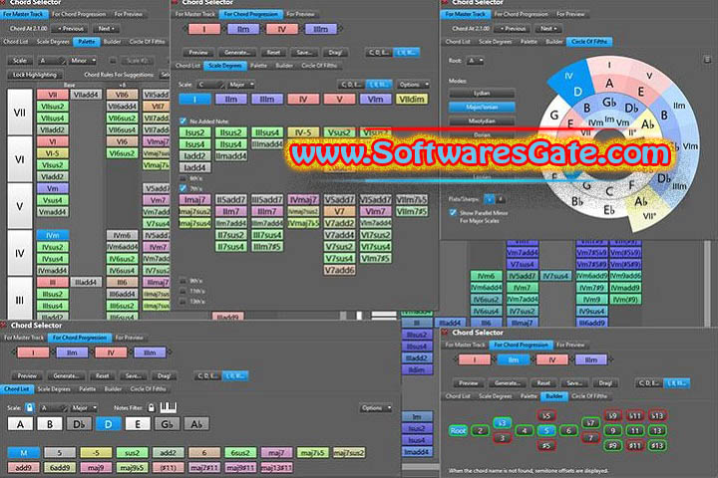Screen dimensions: 718x478
Task: Choose the maj7sus2 chord type
Action: 349,453
